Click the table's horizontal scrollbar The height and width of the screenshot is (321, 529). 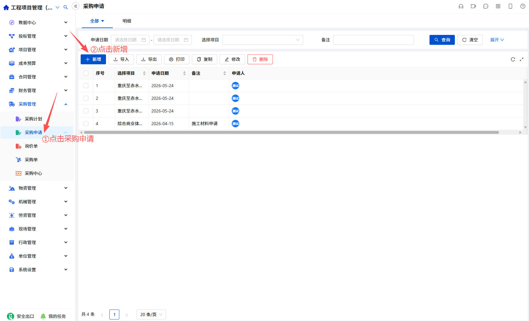pos(291,133)
